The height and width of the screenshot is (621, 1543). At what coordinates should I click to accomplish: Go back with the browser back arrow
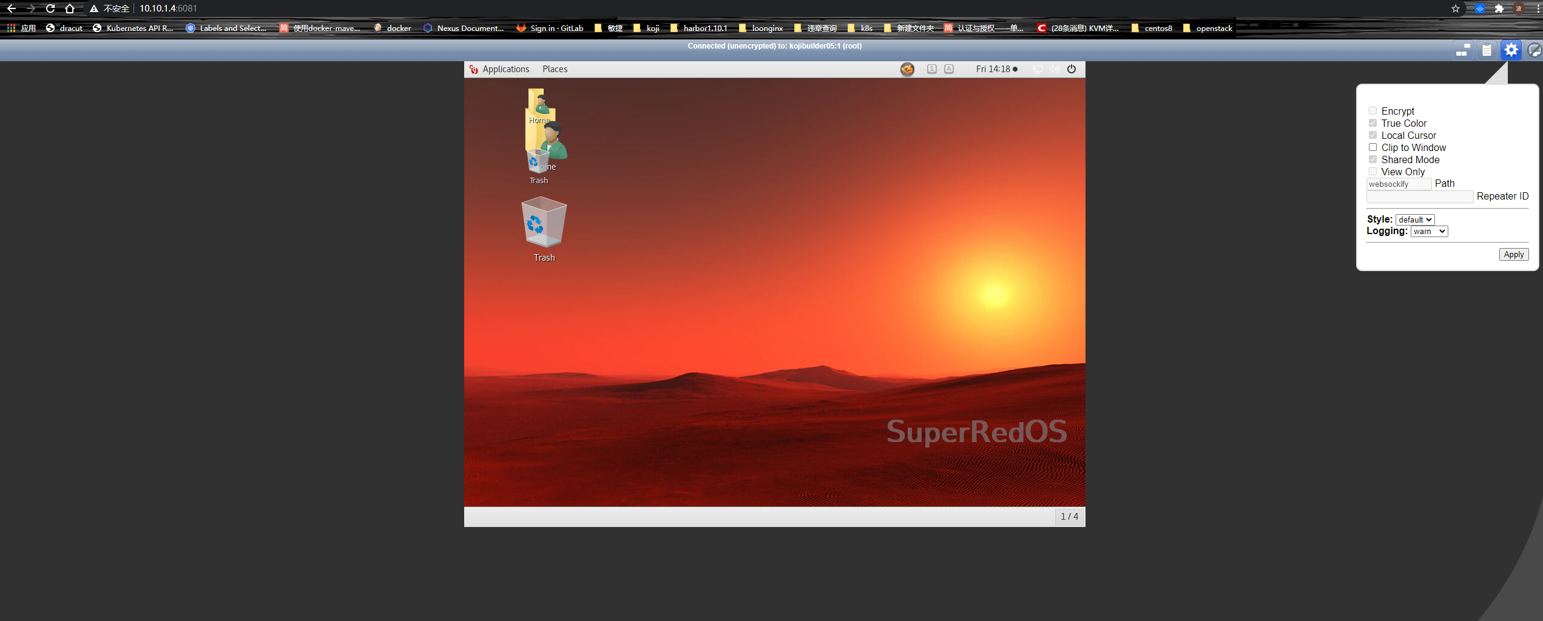coord(12,8)
